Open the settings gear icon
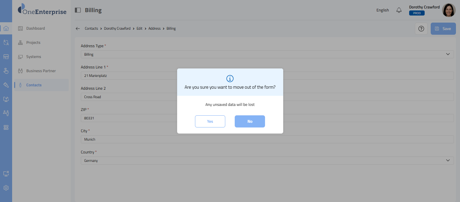The height and width of the screenshot is (202, 460). (6, 188)
